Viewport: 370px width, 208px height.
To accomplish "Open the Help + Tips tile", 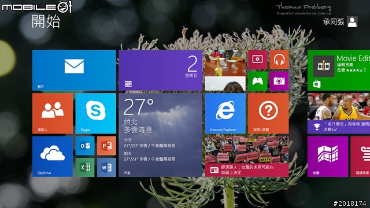I will [x=268, y=113].
